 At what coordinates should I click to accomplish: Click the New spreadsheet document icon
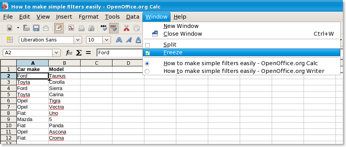tap(9, 28)
